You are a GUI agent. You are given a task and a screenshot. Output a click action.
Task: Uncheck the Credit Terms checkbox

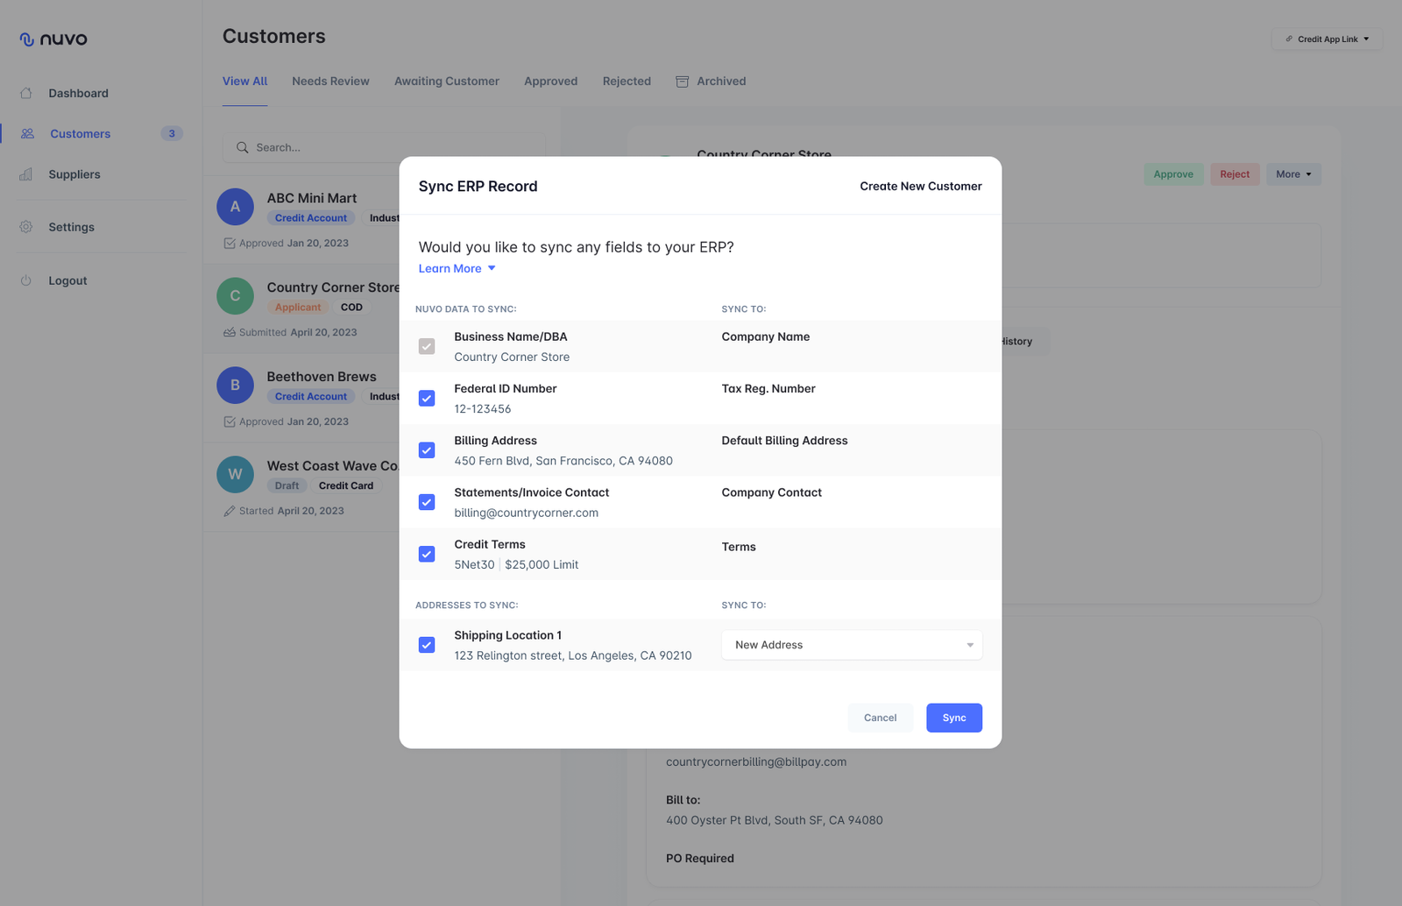click(427, 554)
